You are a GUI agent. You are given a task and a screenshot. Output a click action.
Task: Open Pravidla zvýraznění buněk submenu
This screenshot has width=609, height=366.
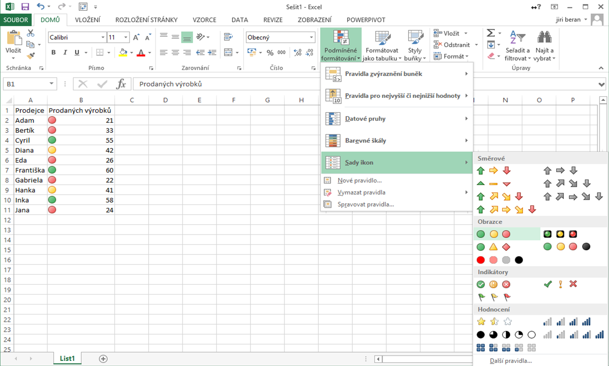point(397,74)
